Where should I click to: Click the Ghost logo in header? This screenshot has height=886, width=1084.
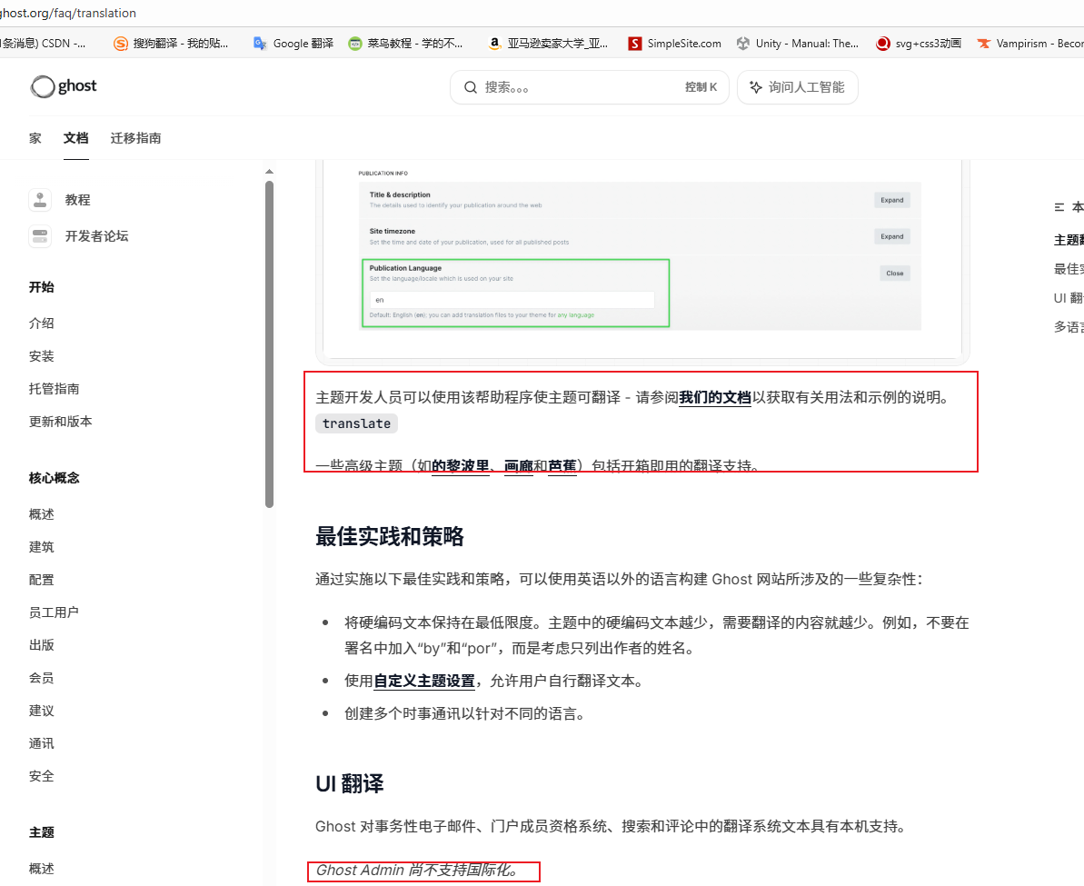click(x=64, y=87)
